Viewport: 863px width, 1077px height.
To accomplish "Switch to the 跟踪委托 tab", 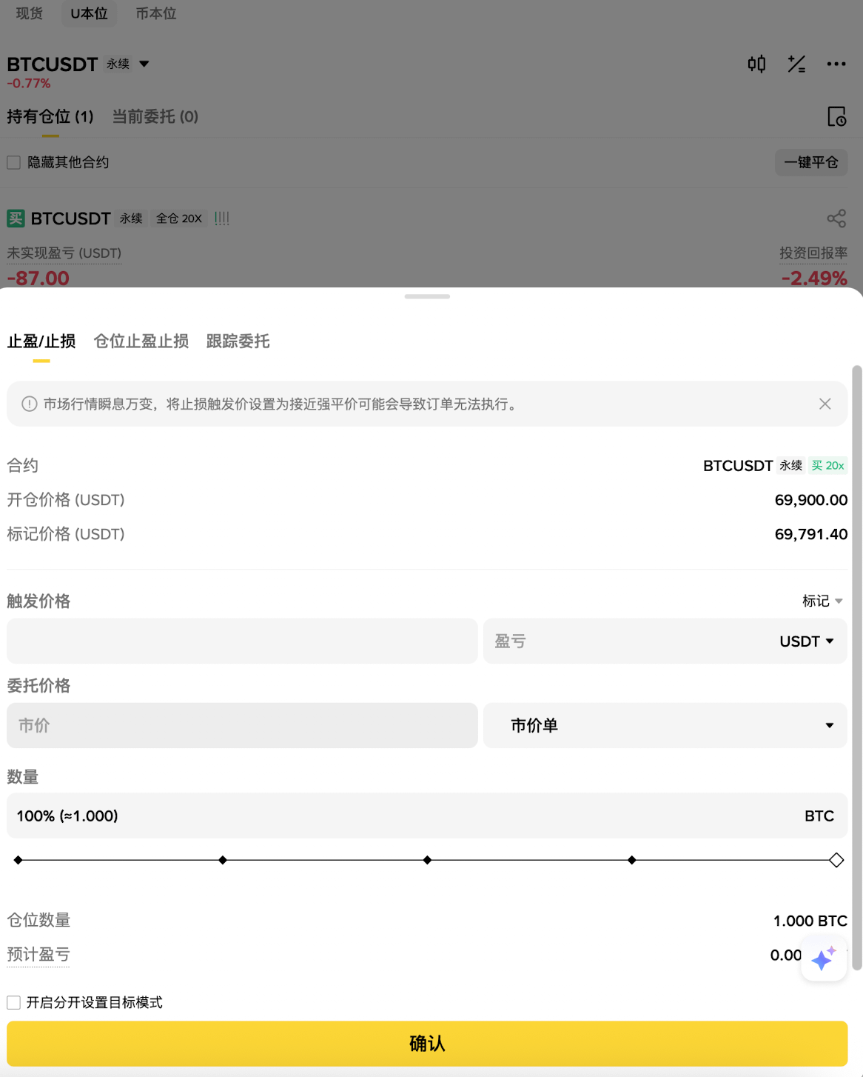I will point(238,341).
